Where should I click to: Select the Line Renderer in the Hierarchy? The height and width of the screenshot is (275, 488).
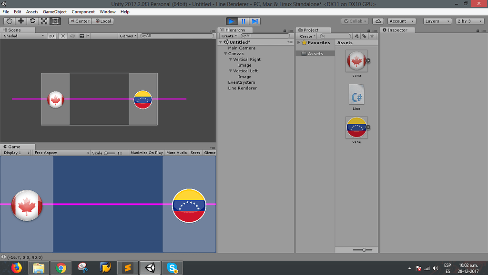pos(244,88)
